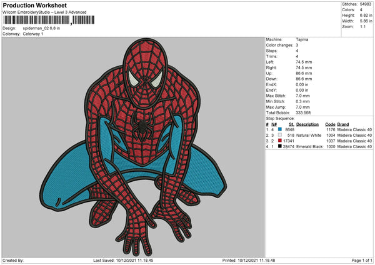Click the 'N#' column header
The height and width of the screenshot is (265, 375).
274,124
